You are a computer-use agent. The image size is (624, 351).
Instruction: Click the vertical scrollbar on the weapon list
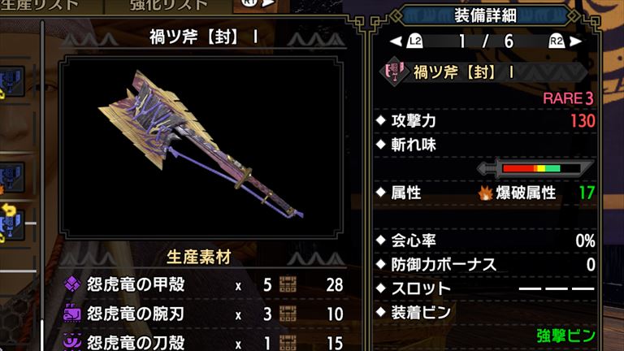41,183
